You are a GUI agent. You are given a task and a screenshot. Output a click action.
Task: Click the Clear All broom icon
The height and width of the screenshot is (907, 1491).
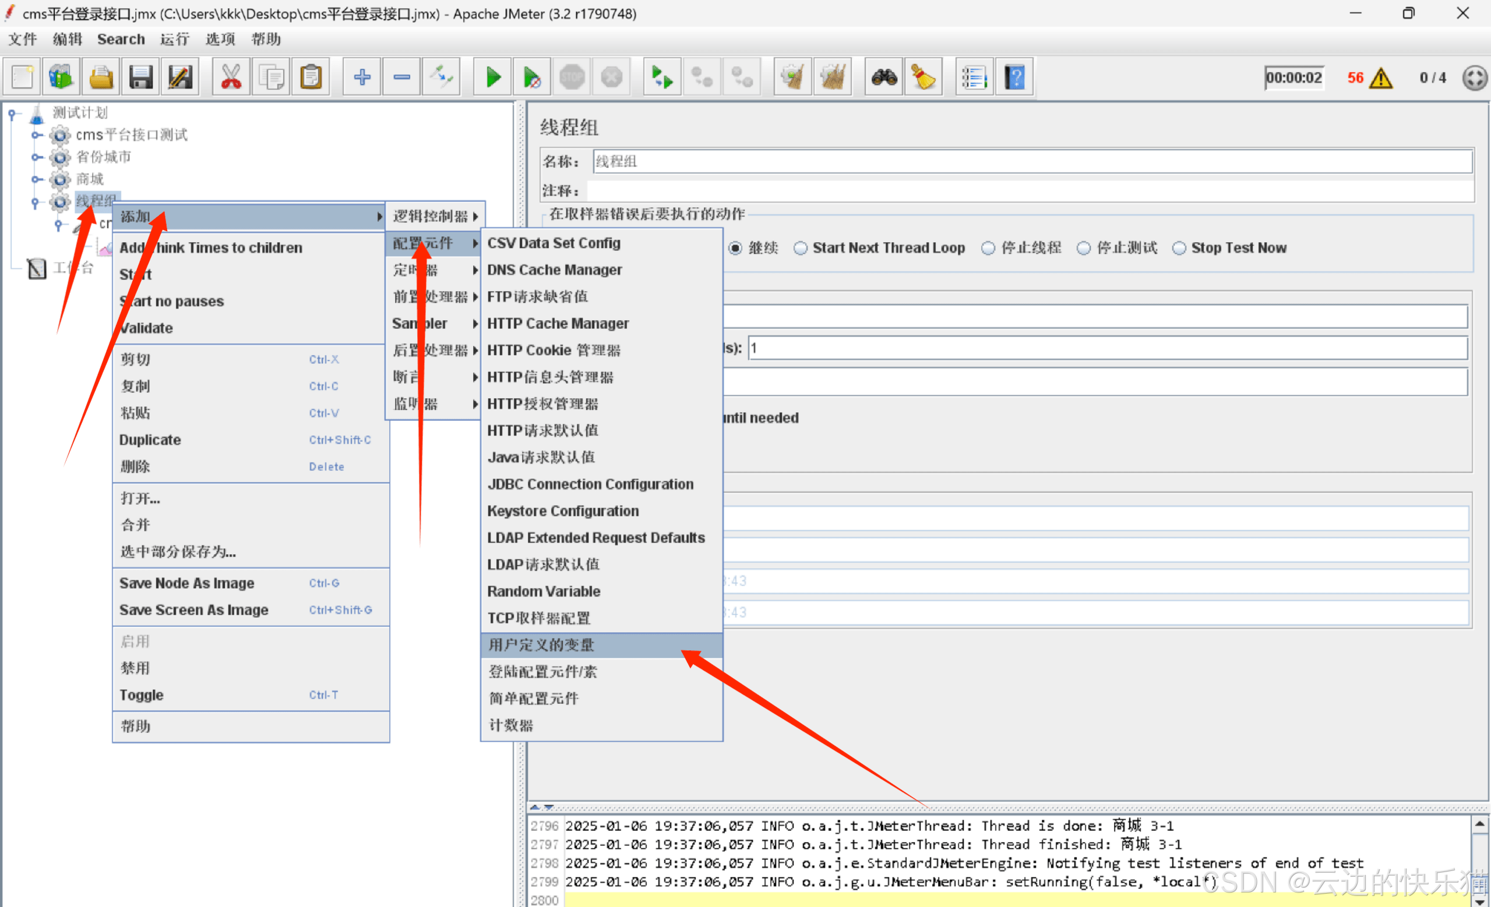click(x=833, y=77)
